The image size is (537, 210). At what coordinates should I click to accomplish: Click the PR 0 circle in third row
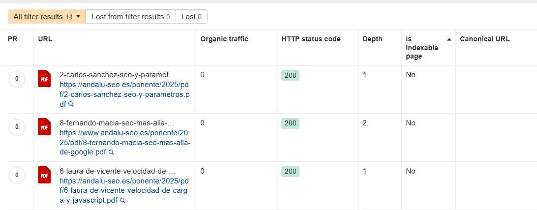[x=17, y=175]
